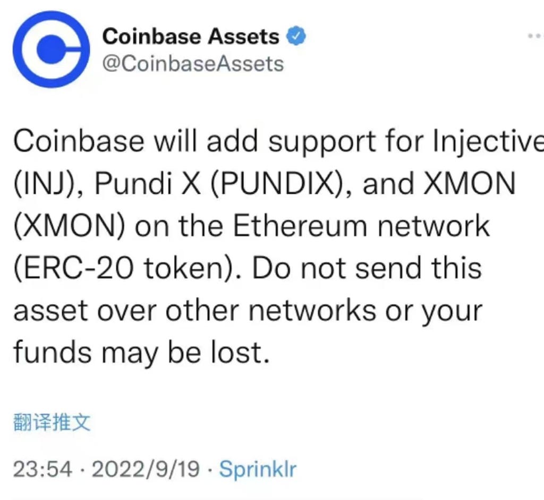Click the Ethereum network phrase
This screenshot has width=544, height=500.
pos(361,226)
